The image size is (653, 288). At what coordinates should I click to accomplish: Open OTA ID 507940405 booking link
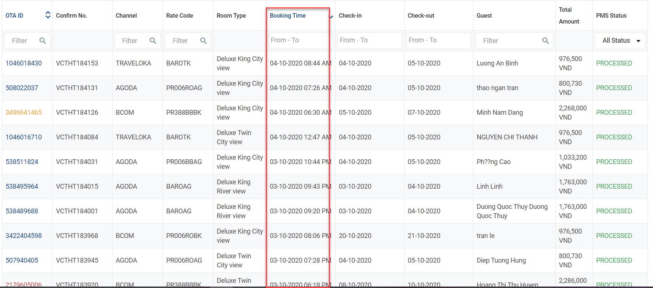22,260
